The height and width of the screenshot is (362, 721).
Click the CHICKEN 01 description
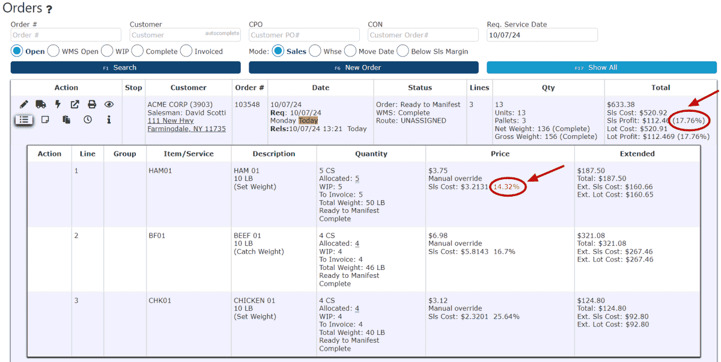(255, 301)
